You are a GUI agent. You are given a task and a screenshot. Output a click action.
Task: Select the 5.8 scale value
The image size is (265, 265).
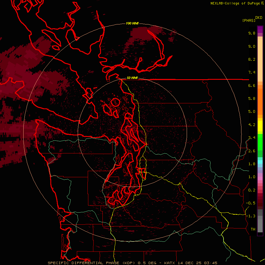click(252, 99)
